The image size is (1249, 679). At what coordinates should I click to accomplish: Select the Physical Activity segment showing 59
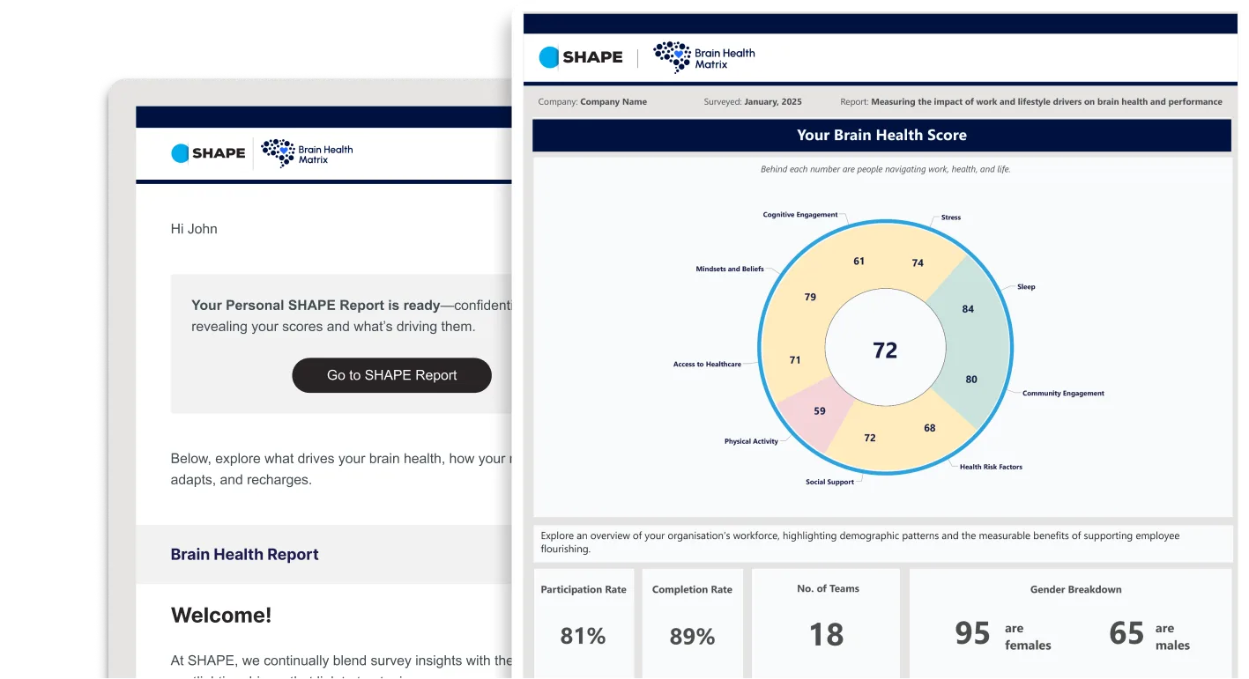tap(820, 411)
